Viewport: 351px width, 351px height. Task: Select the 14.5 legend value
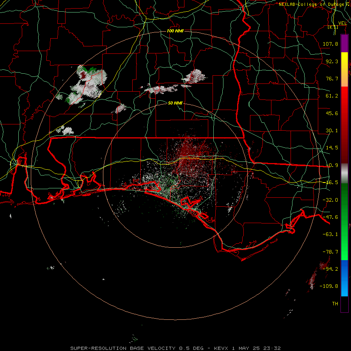click(x=332, y=148)
